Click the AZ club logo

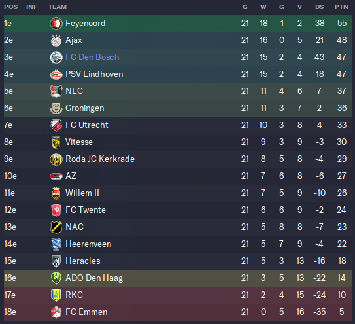point(56,176)
